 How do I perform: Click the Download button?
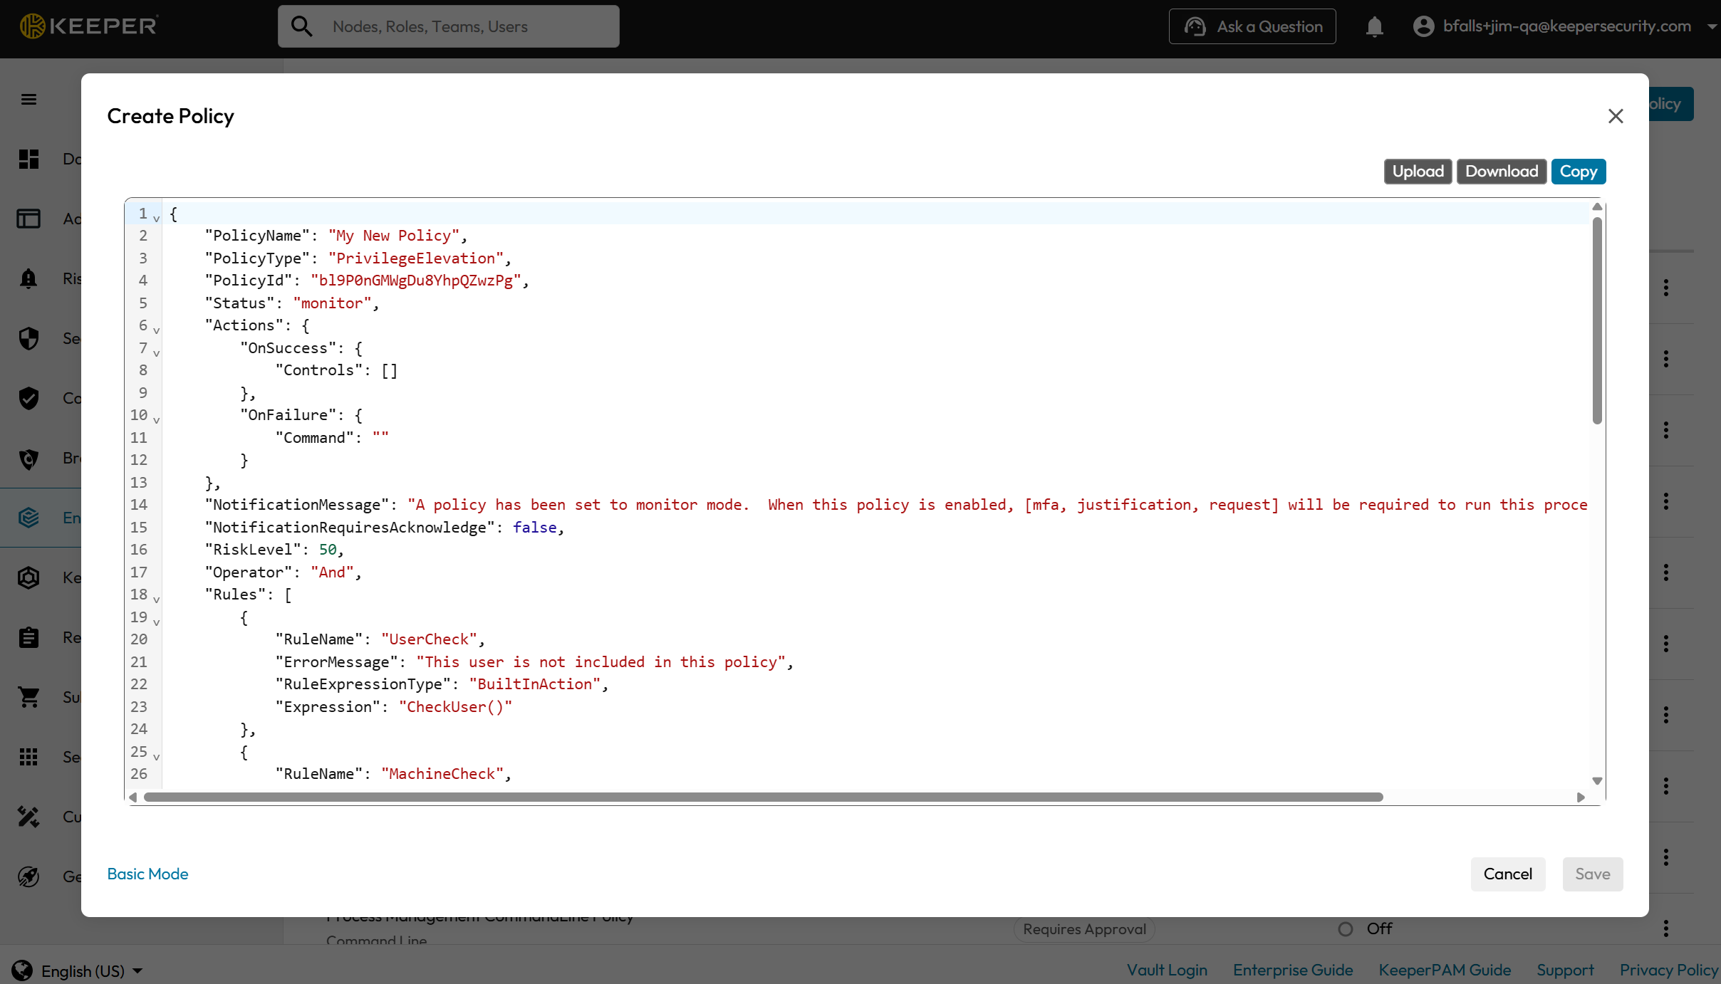1502,172
